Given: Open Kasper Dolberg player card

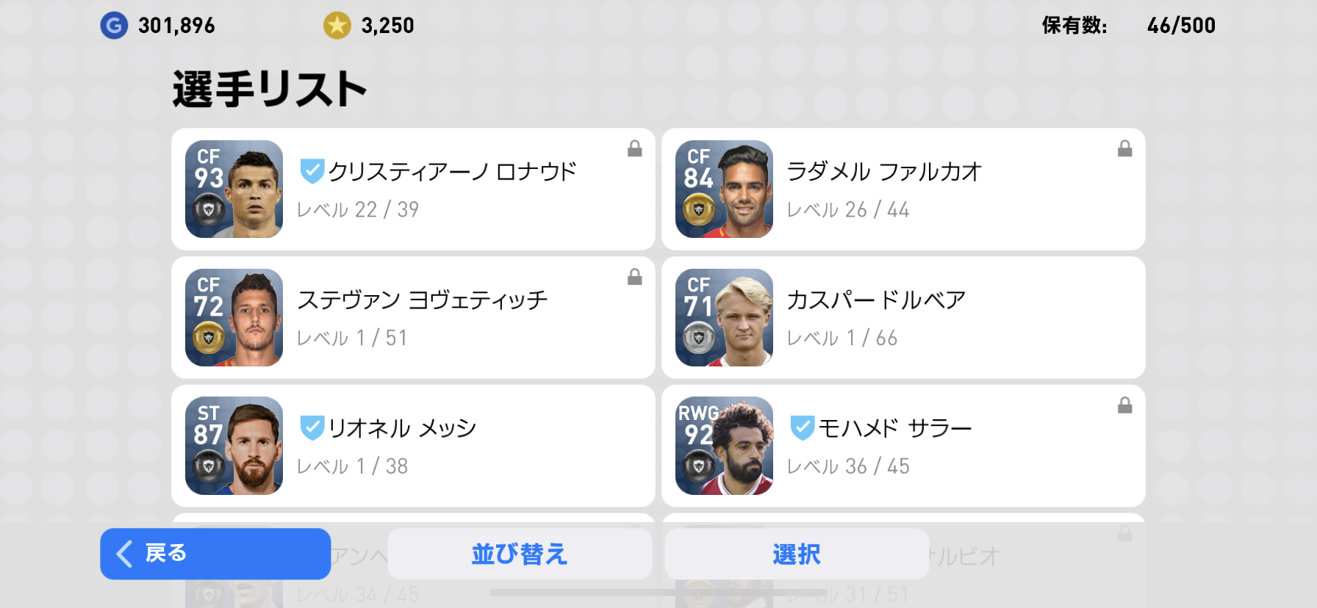Looking at the screenshot, I should click(x=902, y=317).
